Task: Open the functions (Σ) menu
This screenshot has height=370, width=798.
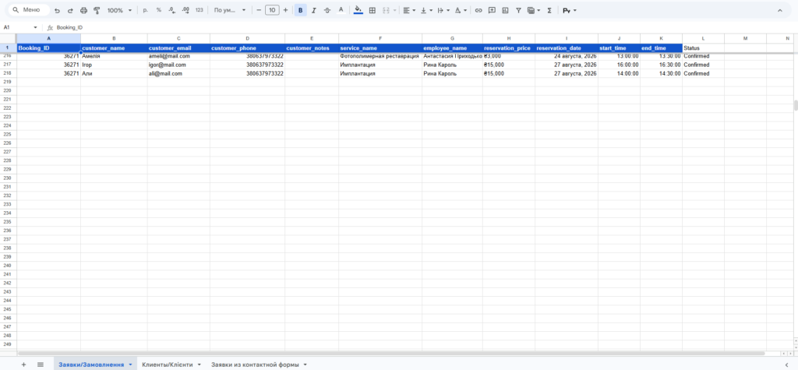Action: tap(549, 10)
